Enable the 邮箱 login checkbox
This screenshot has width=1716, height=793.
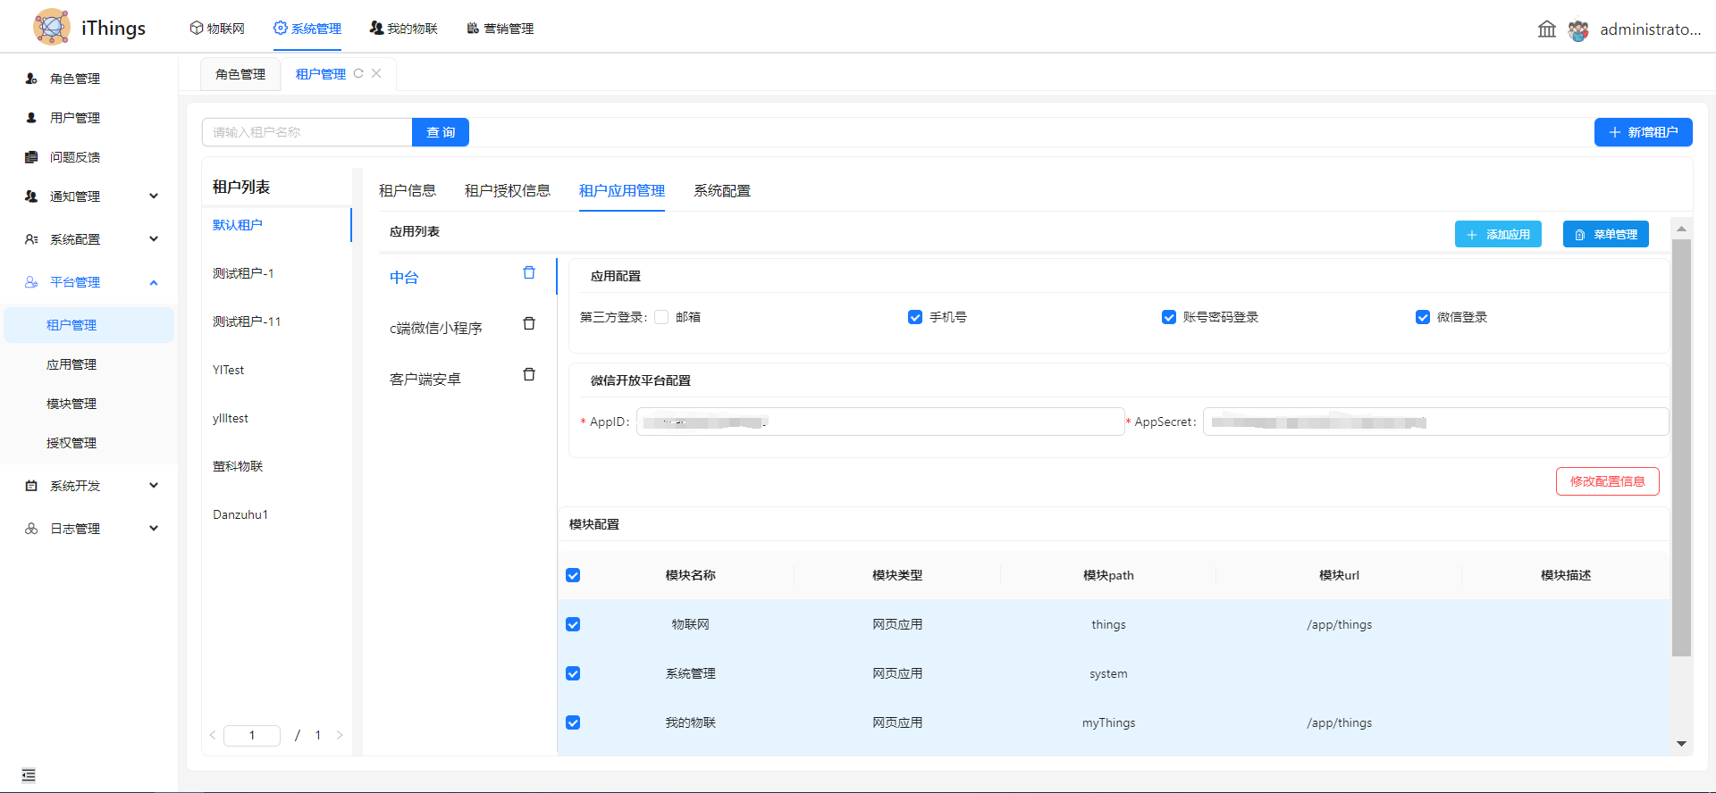[661, 317]
